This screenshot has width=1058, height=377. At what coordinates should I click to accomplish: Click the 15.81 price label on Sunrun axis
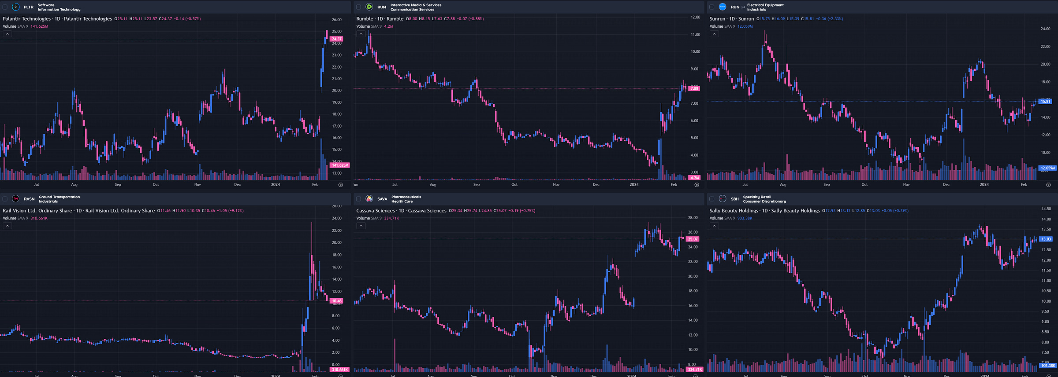point(1046,102)
